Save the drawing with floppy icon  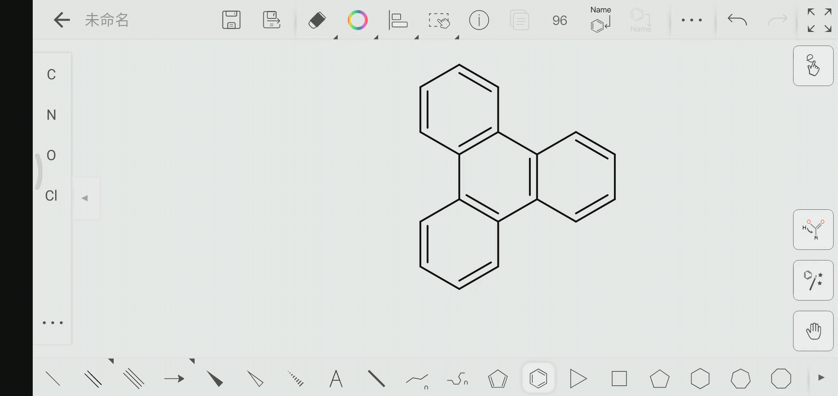point(231,20)
